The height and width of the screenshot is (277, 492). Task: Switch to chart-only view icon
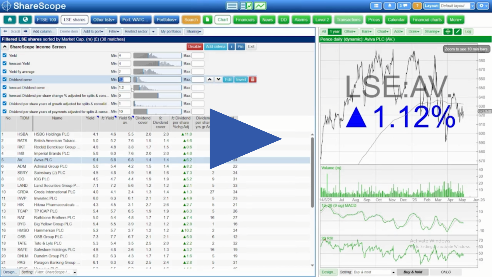[260, 6]
